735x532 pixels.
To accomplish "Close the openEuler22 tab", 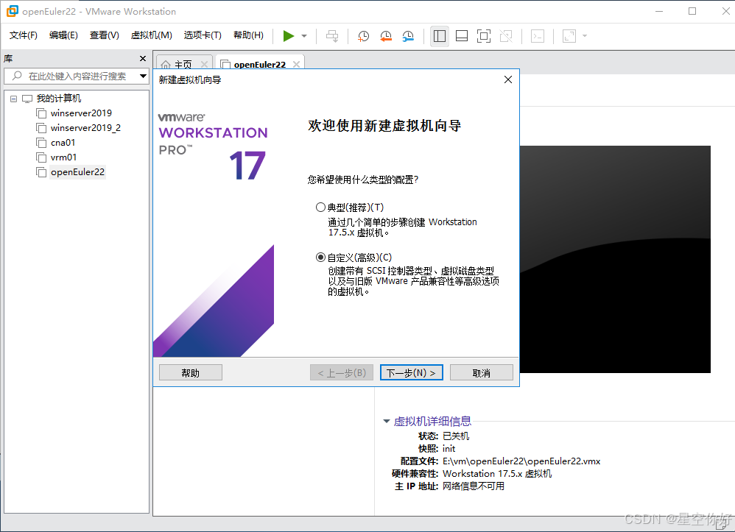I will click(x=296, y=64).
